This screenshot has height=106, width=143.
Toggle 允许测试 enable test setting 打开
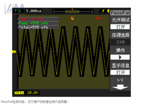[120, 27]
